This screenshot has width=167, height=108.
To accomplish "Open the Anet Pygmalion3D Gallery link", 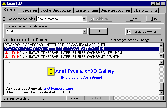I will (86, 71).
